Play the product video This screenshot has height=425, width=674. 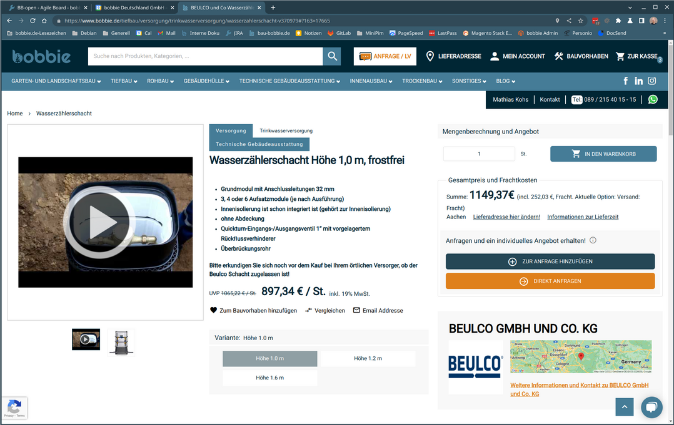coord(99,223)
